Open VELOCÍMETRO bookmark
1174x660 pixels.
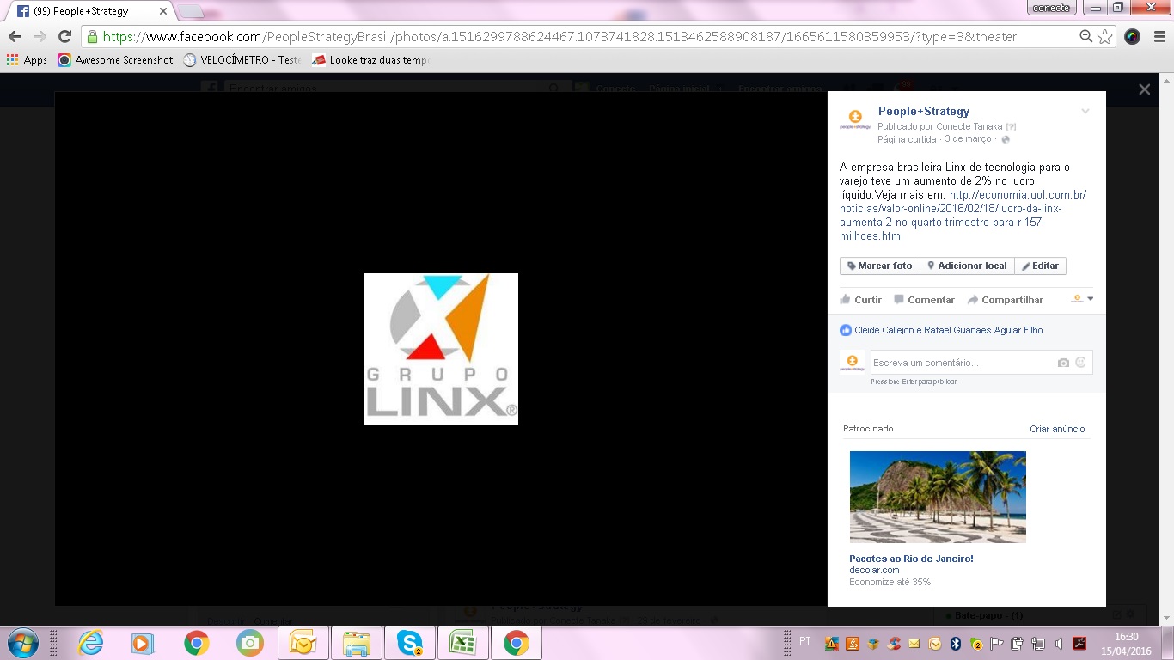click(242, 60)
